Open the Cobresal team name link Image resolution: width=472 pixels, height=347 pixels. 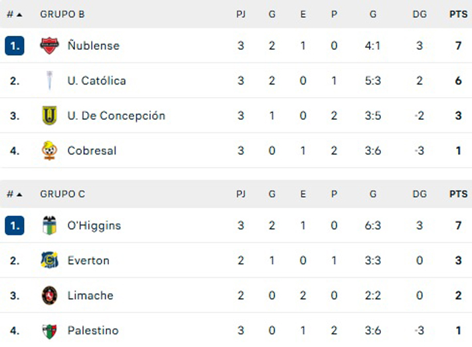pyautogui.click(x=92, y=151)
